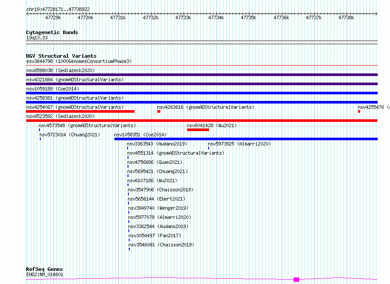Screen dimensions: 390x284
Task: Click the 47735k ruler tick label
Action: (248, 17)
